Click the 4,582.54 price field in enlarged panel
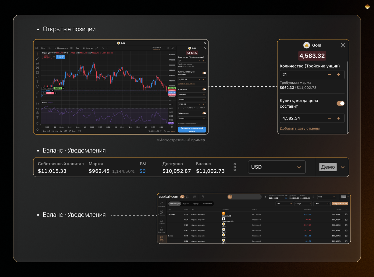Image resolution: width=374 pixels, height=277 pixels. [x=312, y=118]
